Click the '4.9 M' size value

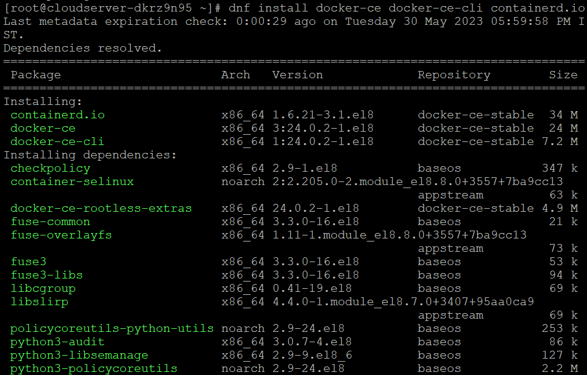point(560,208)
